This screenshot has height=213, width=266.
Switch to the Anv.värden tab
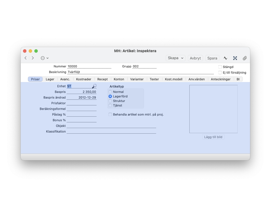pyautogui.click(x=197, y=79)
